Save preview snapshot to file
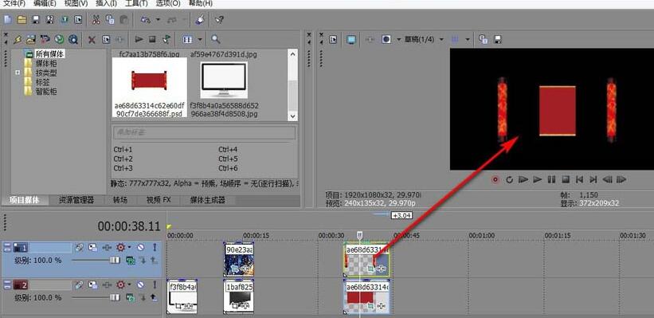 click(x=497, y=39)
